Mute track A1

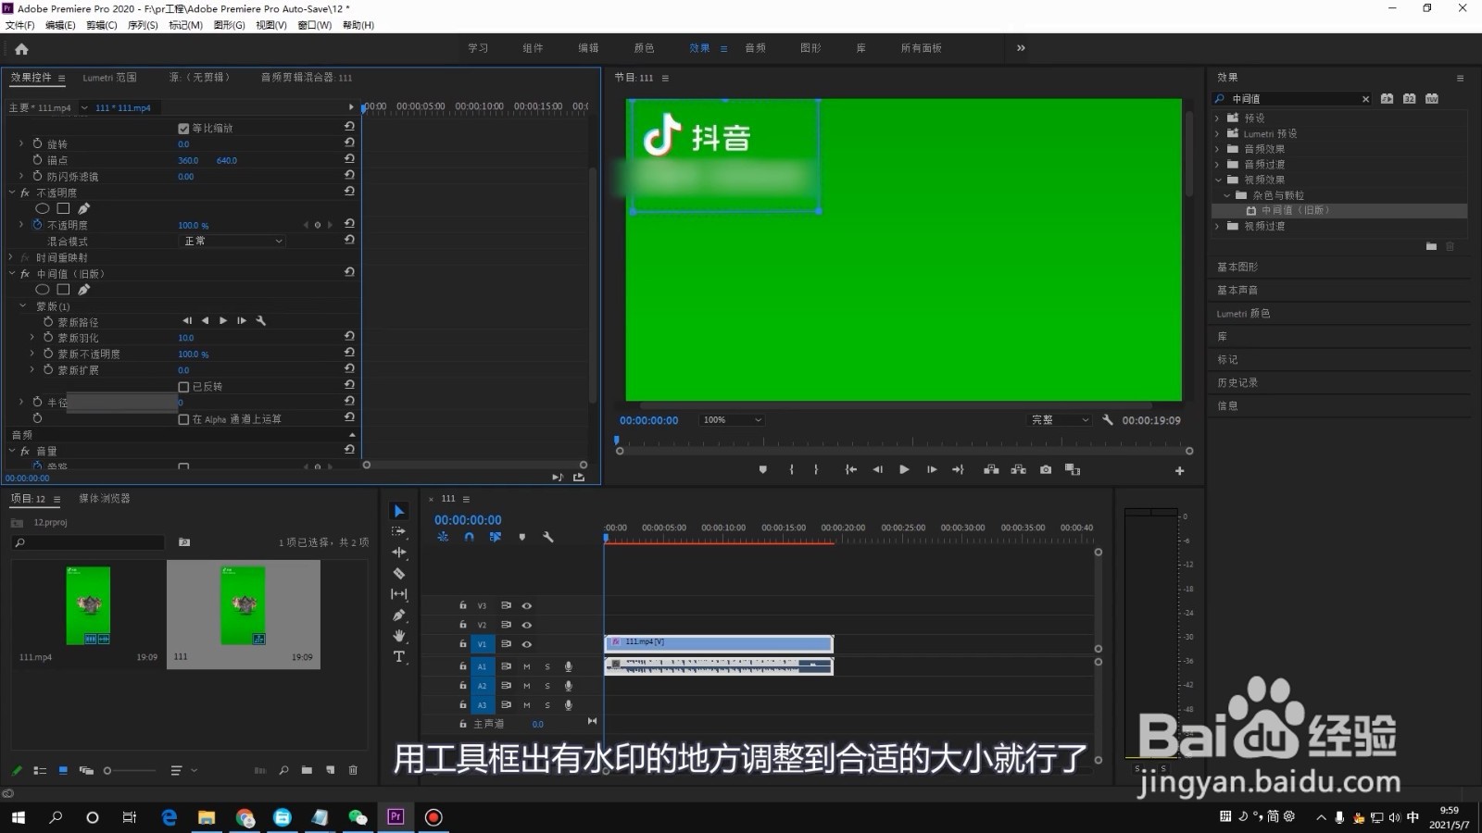point(527,666)
